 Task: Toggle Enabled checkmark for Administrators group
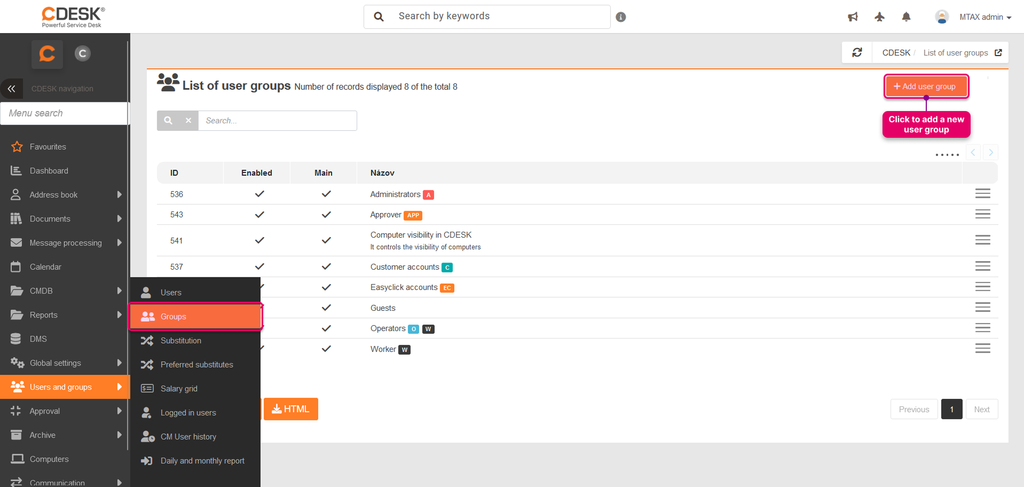pos(259,194)
